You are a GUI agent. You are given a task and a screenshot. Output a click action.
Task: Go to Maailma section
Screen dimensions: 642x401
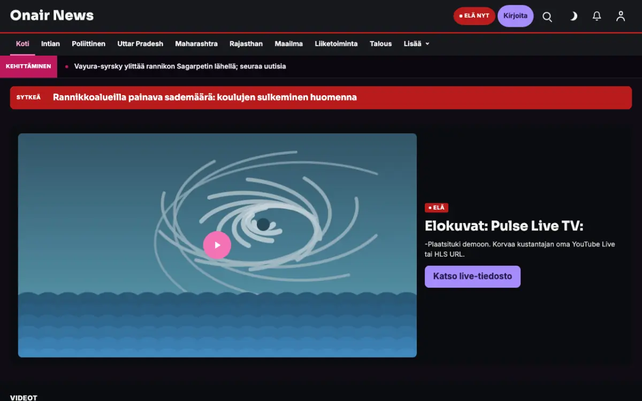point(289,44)
